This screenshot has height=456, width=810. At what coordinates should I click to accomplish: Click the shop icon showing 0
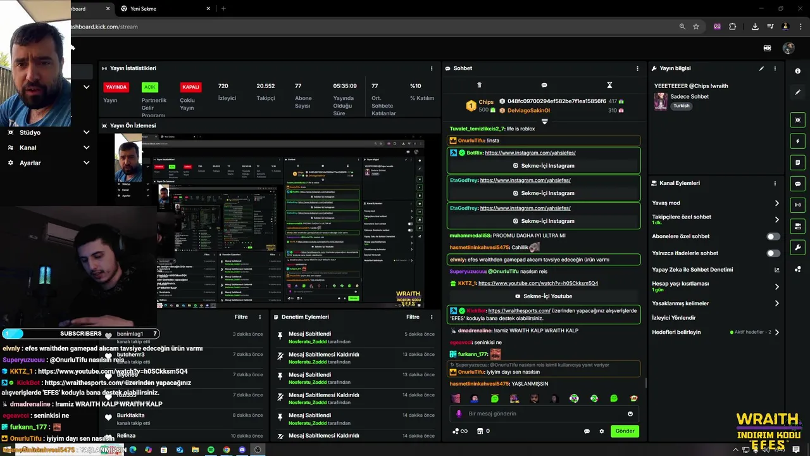(x=483, y=431)
